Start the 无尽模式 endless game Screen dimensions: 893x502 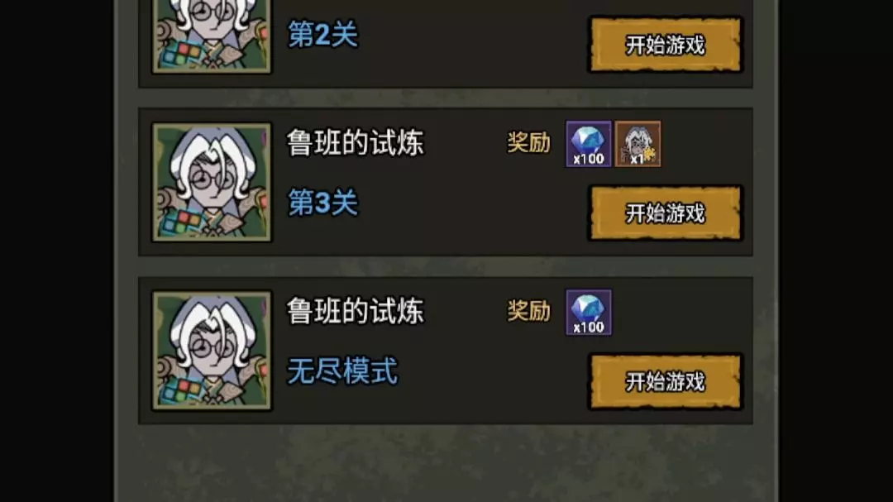click(665, 381)
